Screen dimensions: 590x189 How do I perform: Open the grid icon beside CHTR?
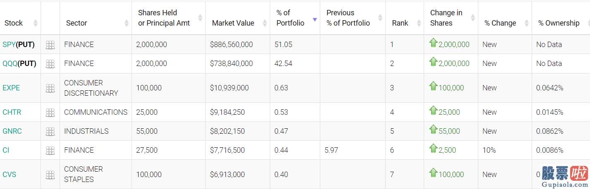(50, 113)
